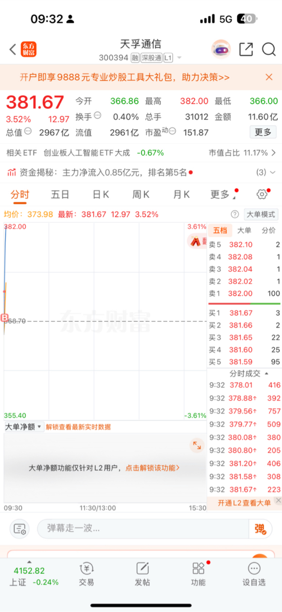Open the 开户即享9888元 promotion link
This screenshot has width=282, height=612.
coord(124,77)
